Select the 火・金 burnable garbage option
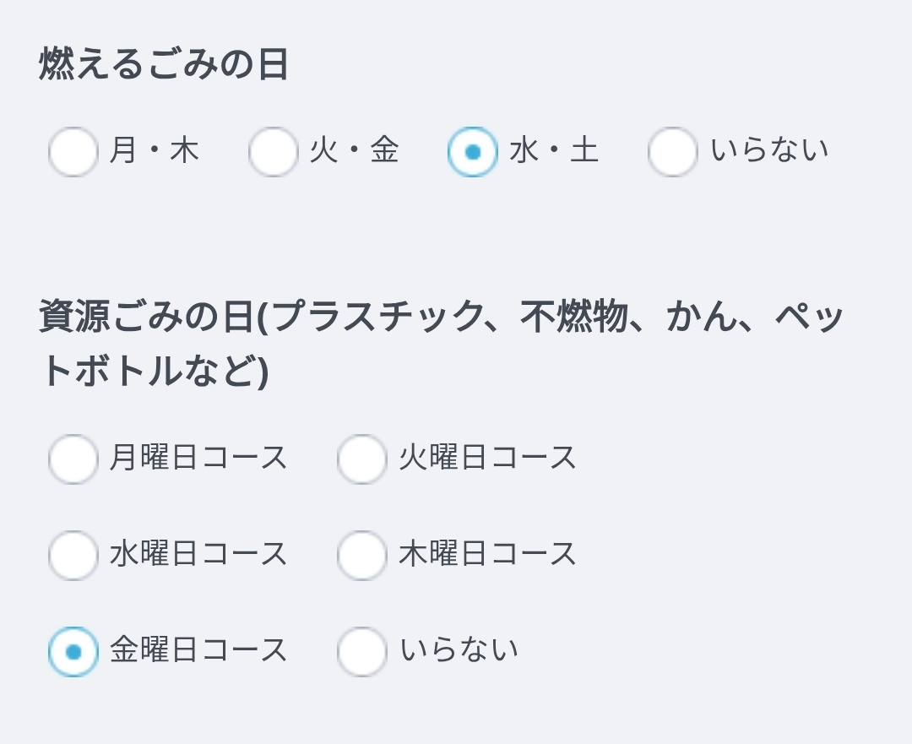Screen dimensions: 912x744 [x=274, y=152]
